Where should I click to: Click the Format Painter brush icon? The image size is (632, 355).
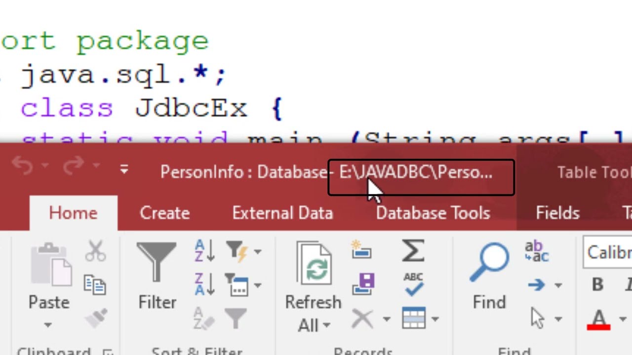tap(95, 319)
